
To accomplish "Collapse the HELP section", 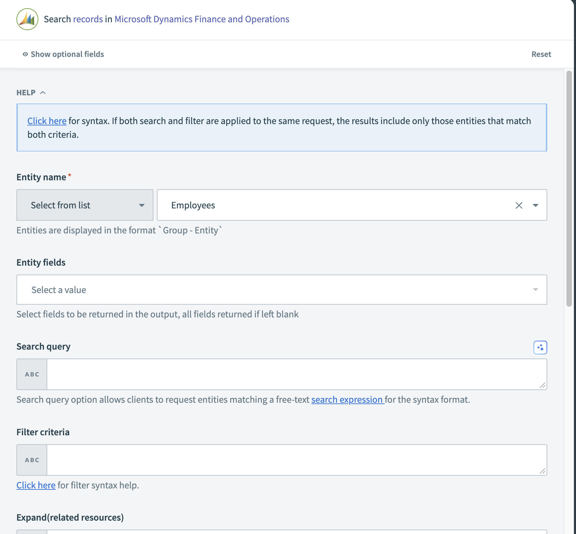I will tap(43, 92).
